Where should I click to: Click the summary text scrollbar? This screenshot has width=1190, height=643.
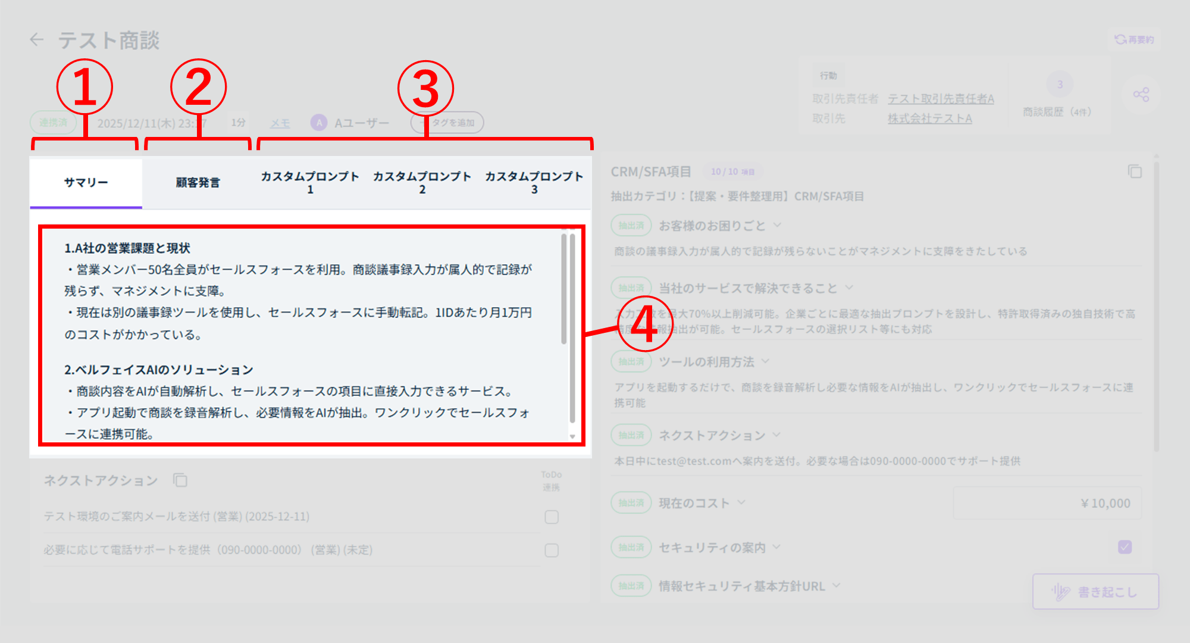[564, 290]
